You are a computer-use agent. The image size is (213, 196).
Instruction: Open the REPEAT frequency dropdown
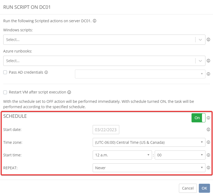point(149,168)
